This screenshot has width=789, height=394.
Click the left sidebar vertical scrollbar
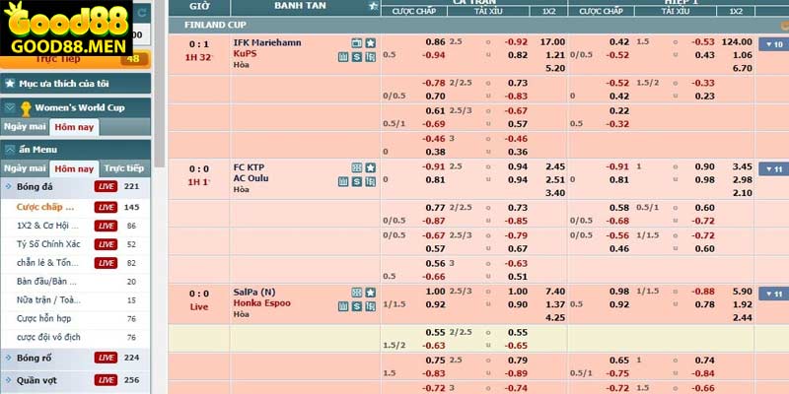pyautogui.click(x=160, y=83)
